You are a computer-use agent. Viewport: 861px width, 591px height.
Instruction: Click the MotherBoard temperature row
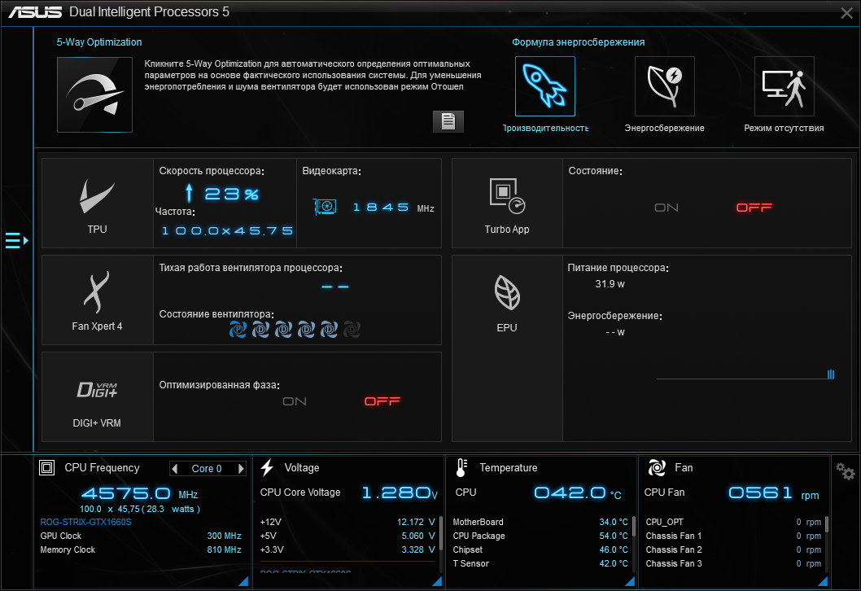[540, 522]
